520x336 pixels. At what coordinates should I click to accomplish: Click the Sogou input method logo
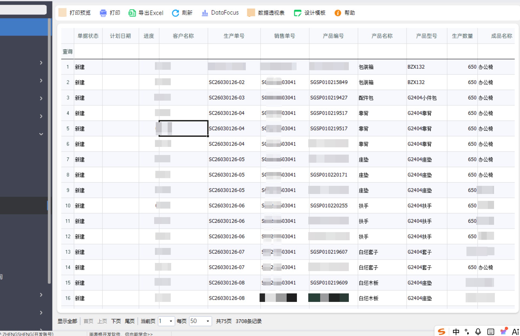[x=442, y=331]
